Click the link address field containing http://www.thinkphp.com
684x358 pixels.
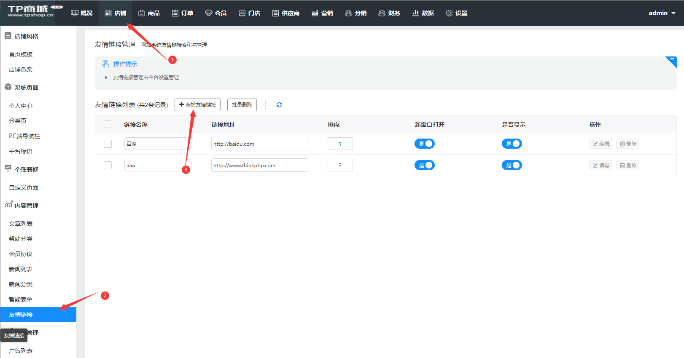(259, 165)
